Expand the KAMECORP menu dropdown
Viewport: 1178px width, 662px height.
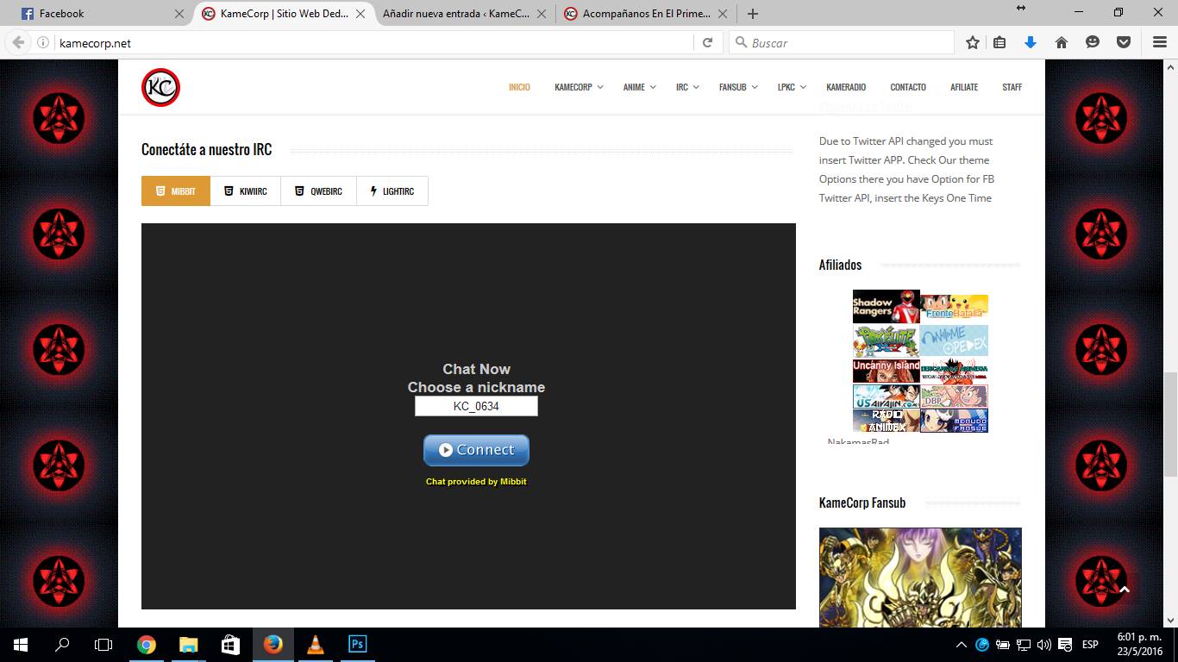pyautogui.click(x=579, y=87)
